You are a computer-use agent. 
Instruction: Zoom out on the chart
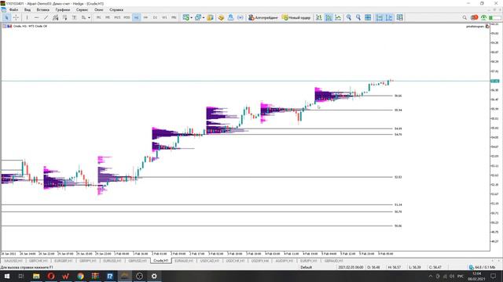click(x=358, y=17)
